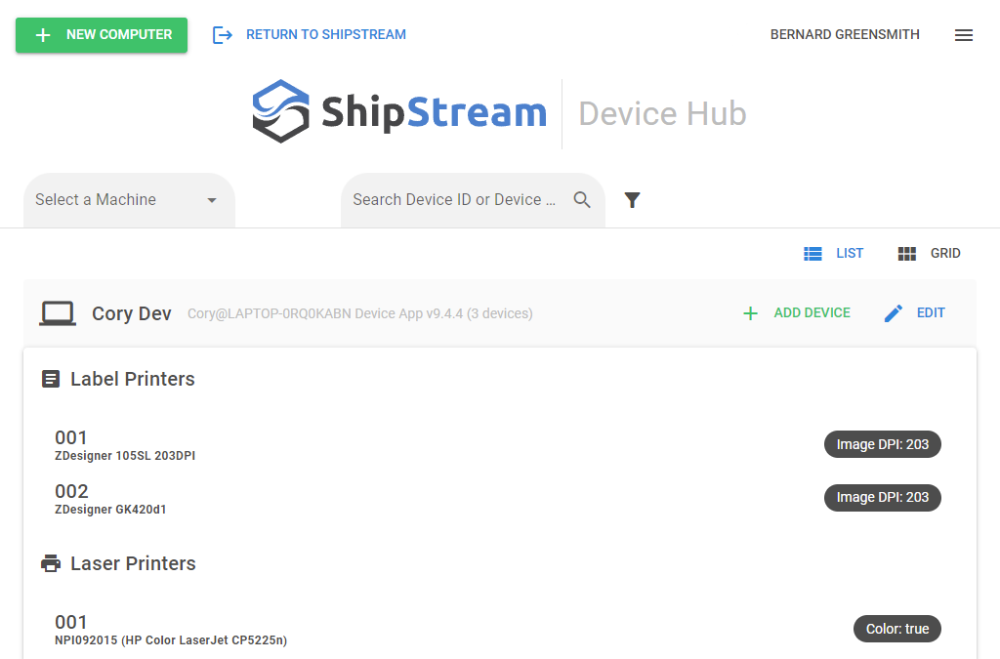This screenshot has height=659, width=1000.
Task: Switch to Grid view
Action: [929, 254]
